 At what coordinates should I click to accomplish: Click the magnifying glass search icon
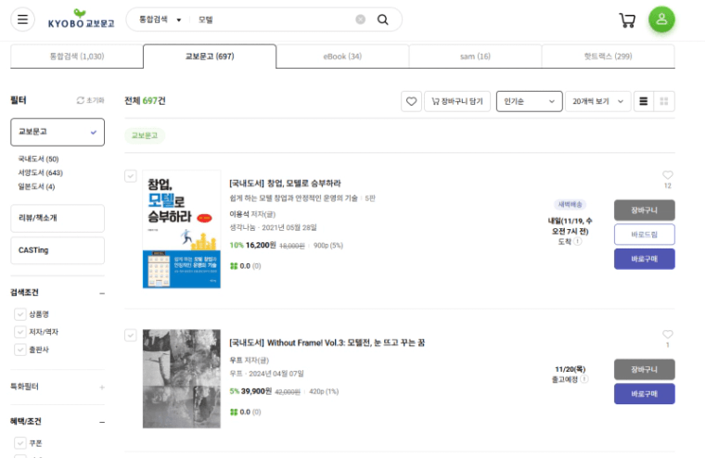pos(382,19)
